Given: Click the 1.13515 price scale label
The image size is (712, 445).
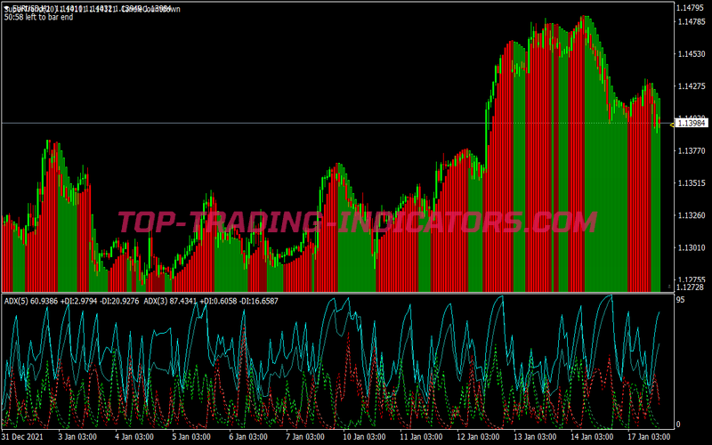Looking at the screenshot, I should point(692,183).
